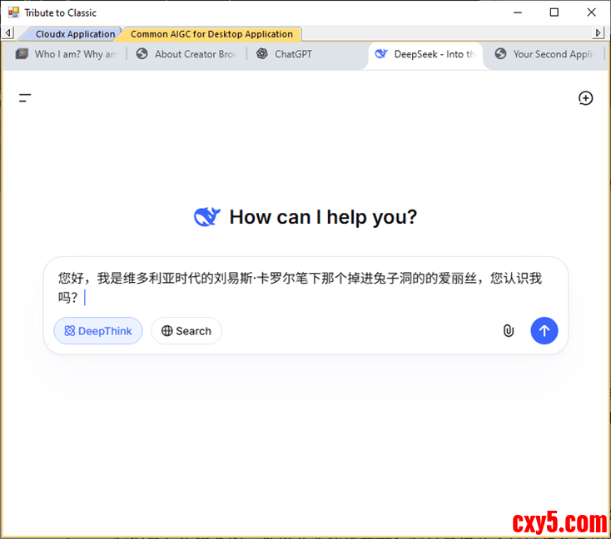Image resolution: width=611 pixels, height=539 pixels.
Task: Select Common AIGC for Desktop Application tab
Action: pyautogui.click(x=211, y=34)
